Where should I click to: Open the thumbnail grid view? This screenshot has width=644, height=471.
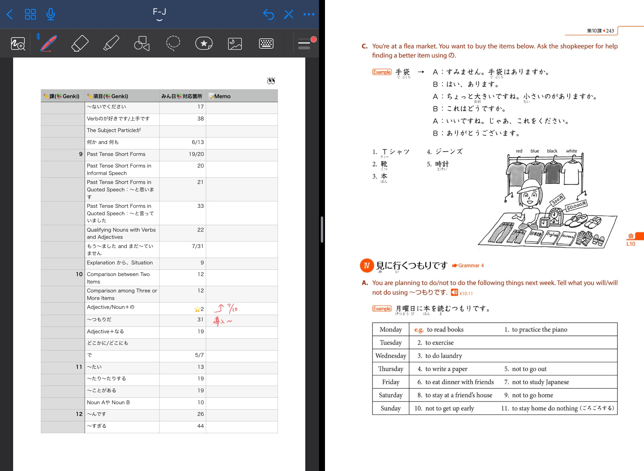point(30,14)
